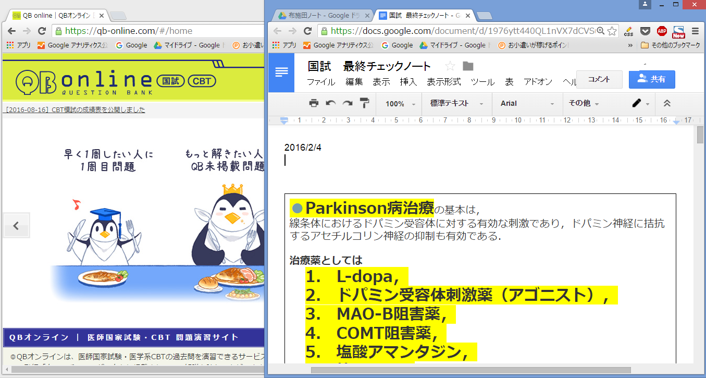The width and height of the screenshot is (706, 378).
Task: Go back in the Docs browser window
Action: pos(277,31)
